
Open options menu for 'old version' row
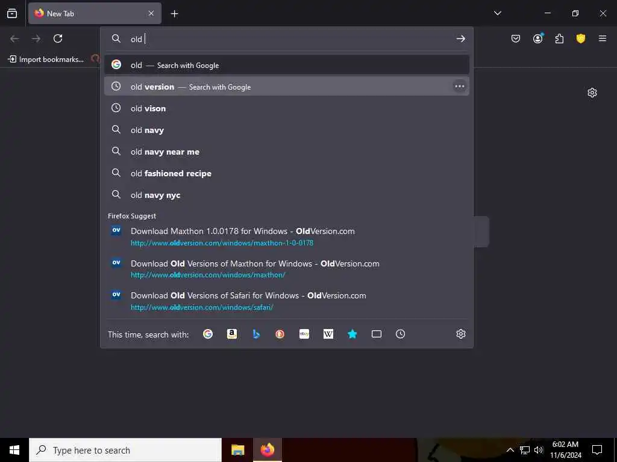[x=459, y=87]
